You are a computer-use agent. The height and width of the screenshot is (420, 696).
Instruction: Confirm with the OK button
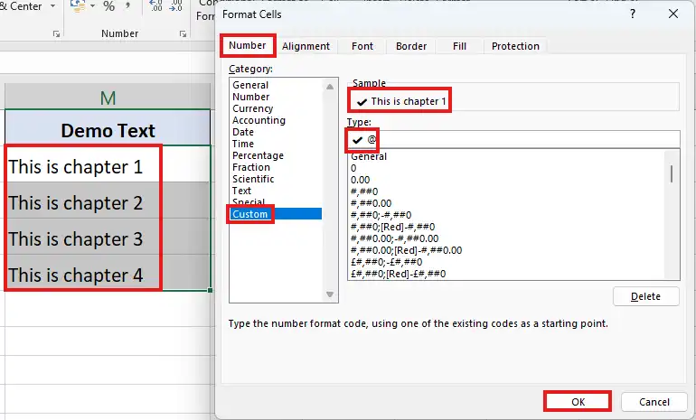578,402
